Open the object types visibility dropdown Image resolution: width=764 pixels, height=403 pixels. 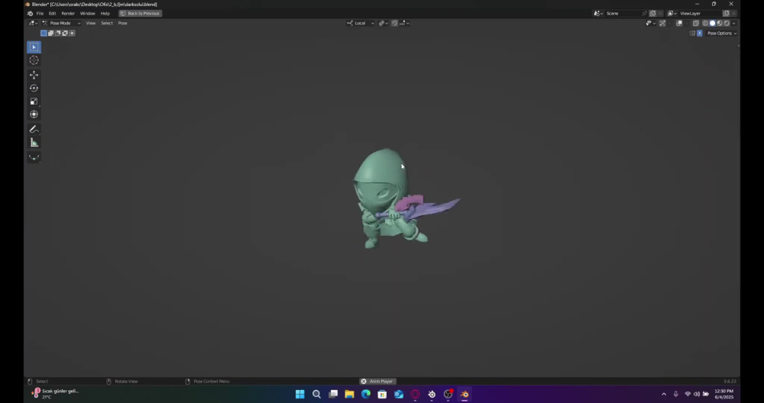click(x=650, y=23)
